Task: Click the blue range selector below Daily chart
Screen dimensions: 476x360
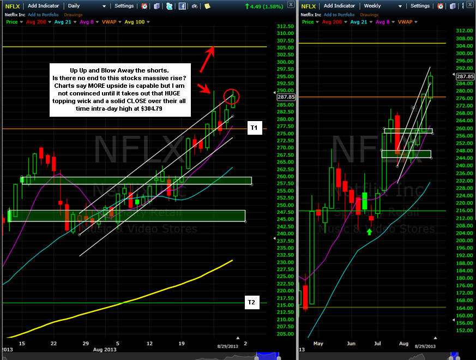Action: coord(268,356)
